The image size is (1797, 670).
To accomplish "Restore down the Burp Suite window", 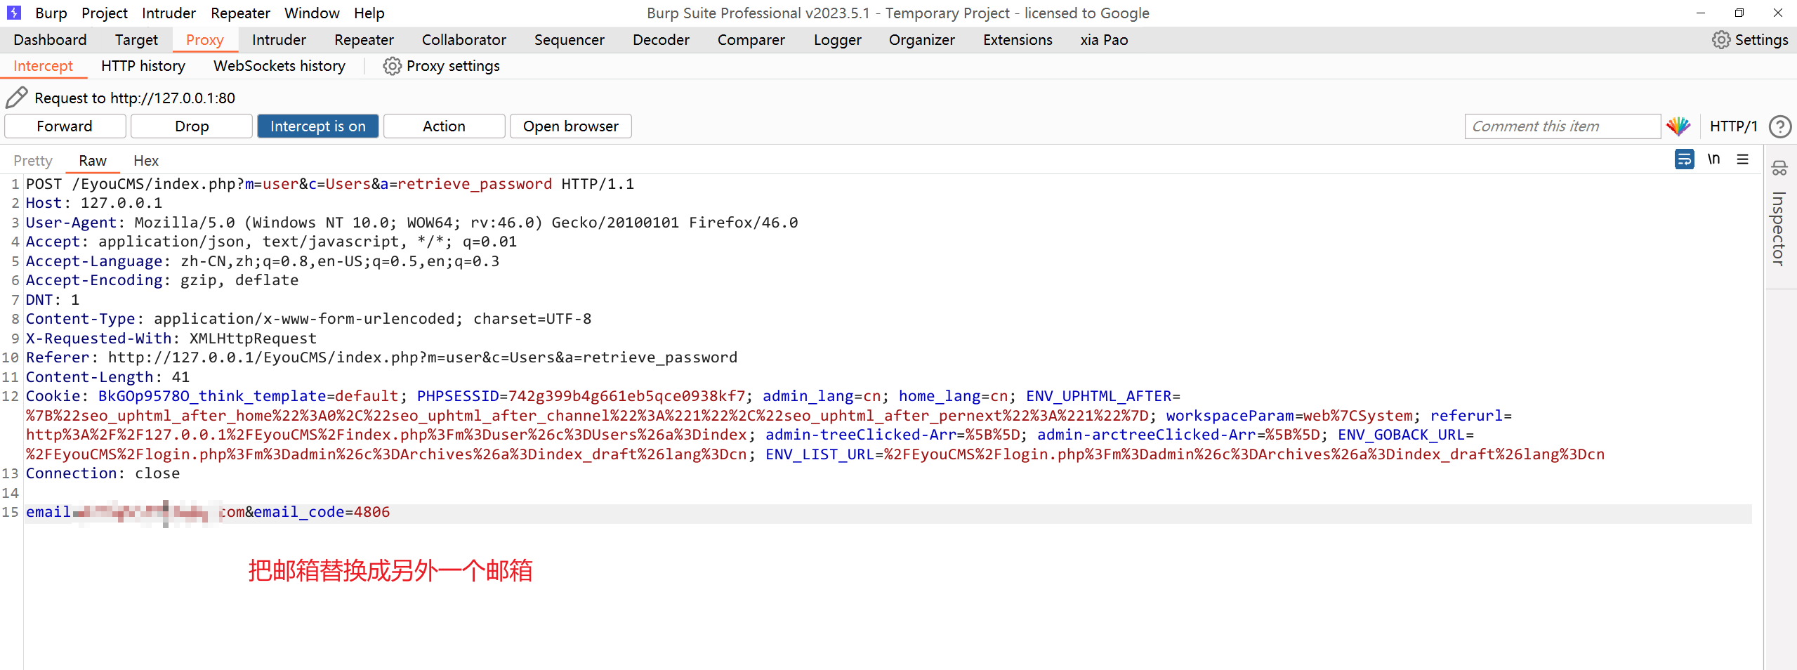I will (1739, 13).
